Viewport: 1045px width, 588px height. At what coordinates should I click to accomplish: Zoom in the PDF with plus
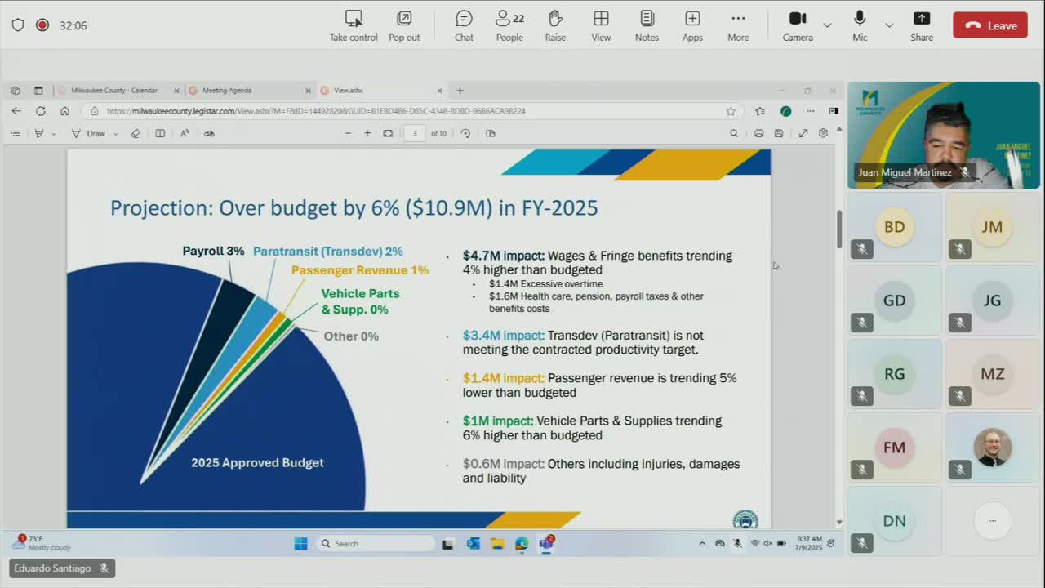pyautogui.click(x=367, y=133)
